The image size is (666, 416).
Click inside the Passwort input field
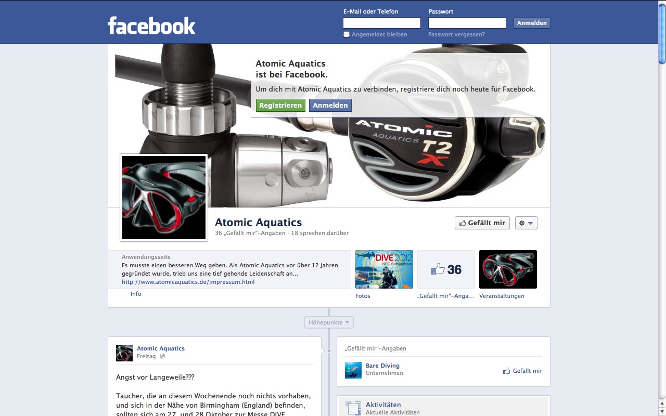click(x=466, y=22)
